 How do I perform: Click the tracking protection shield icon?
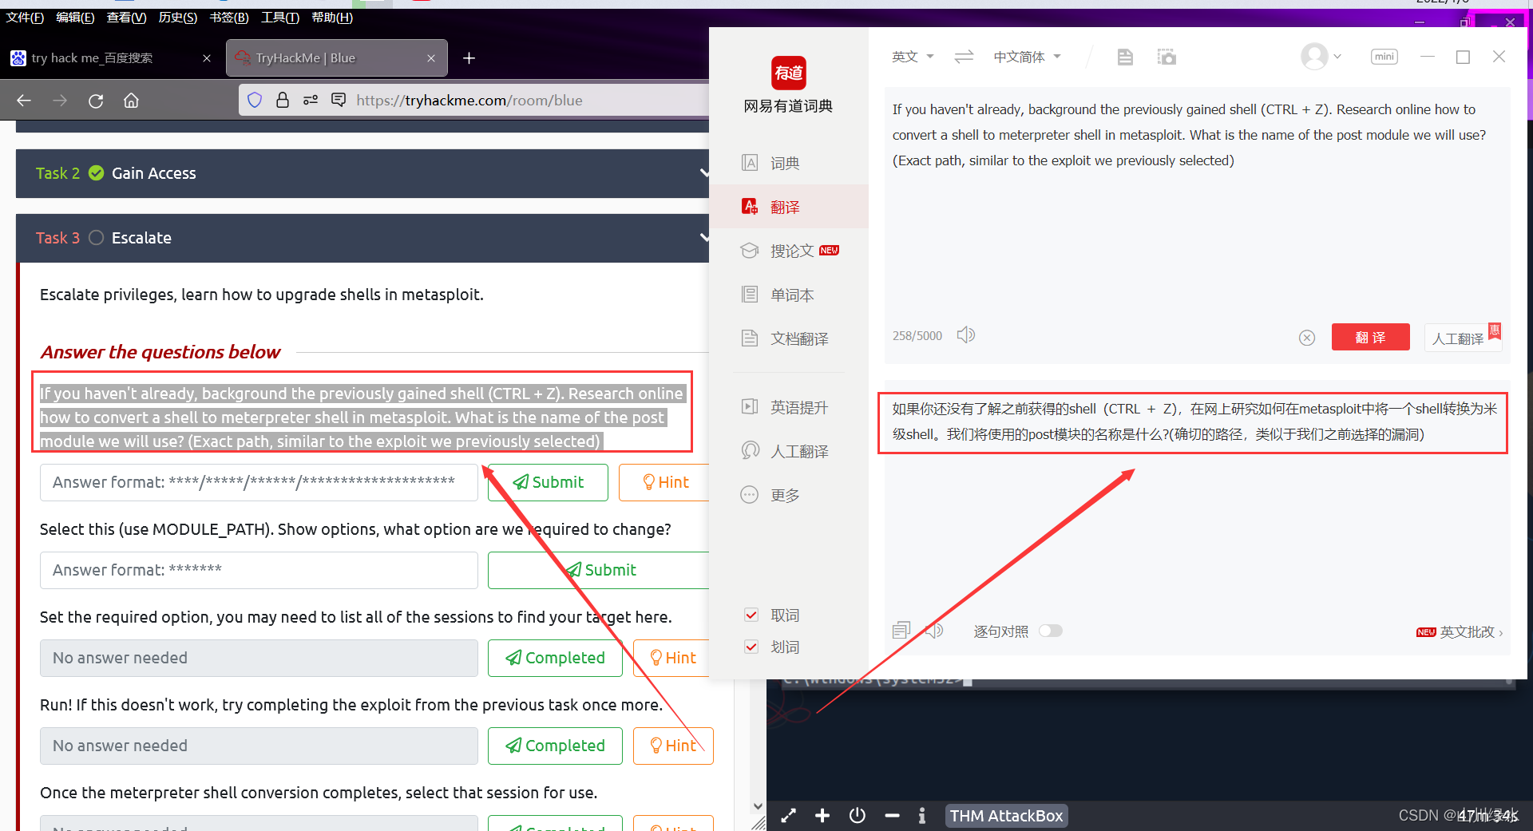click(255, 100)
